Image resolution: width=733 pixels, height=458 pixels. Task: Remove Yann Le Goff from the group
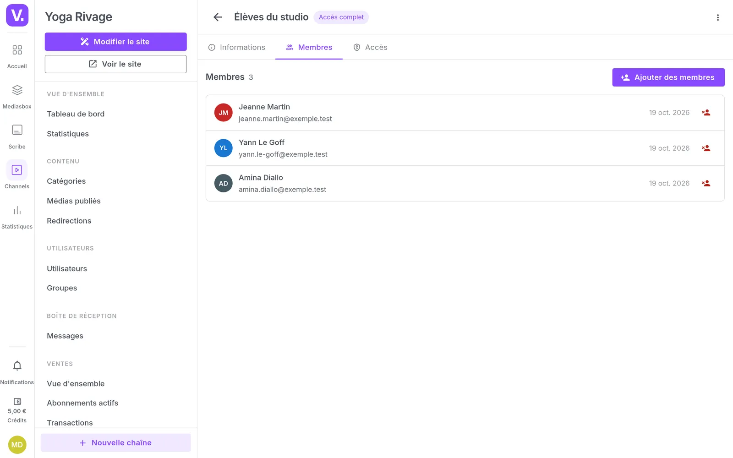coord(706,148)
